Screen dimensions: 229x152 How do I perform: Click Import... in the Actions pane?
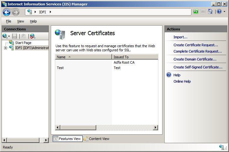pos(180,37)
